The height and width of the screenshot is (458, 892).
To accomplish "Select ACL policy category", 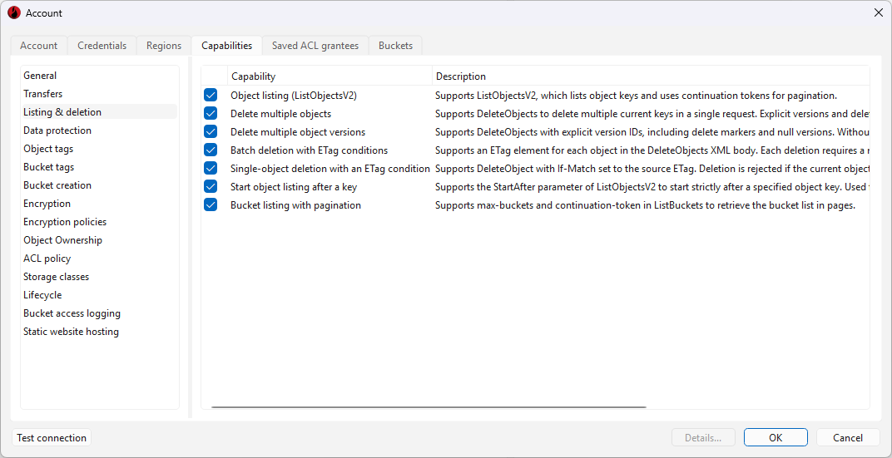I will click(99, 259).
